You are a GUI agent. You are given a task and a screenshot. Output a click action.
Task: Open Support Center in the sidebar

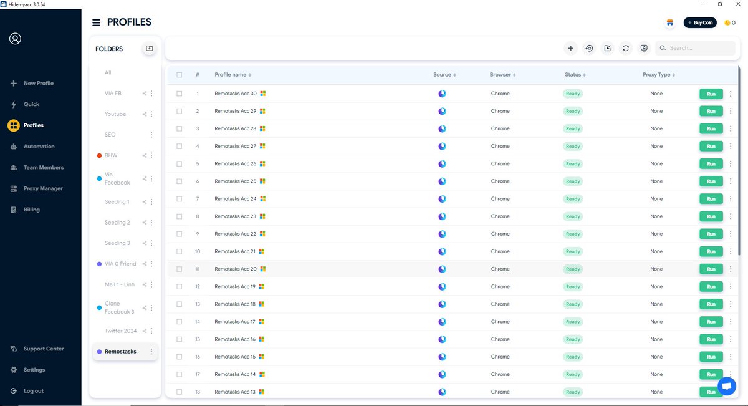[x=37, y=349]
